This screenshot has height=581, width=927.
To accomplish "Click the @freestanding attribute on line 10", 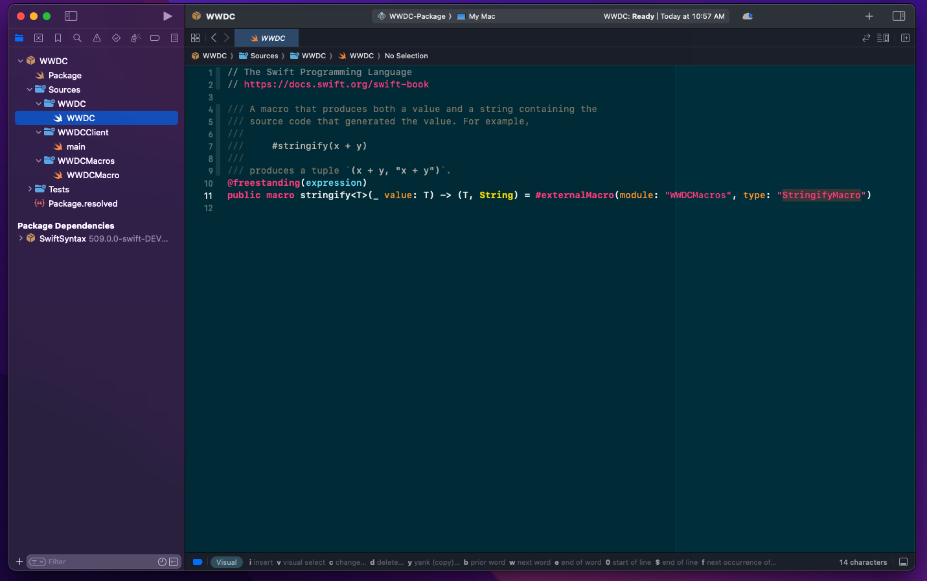I will pos(264,183).
